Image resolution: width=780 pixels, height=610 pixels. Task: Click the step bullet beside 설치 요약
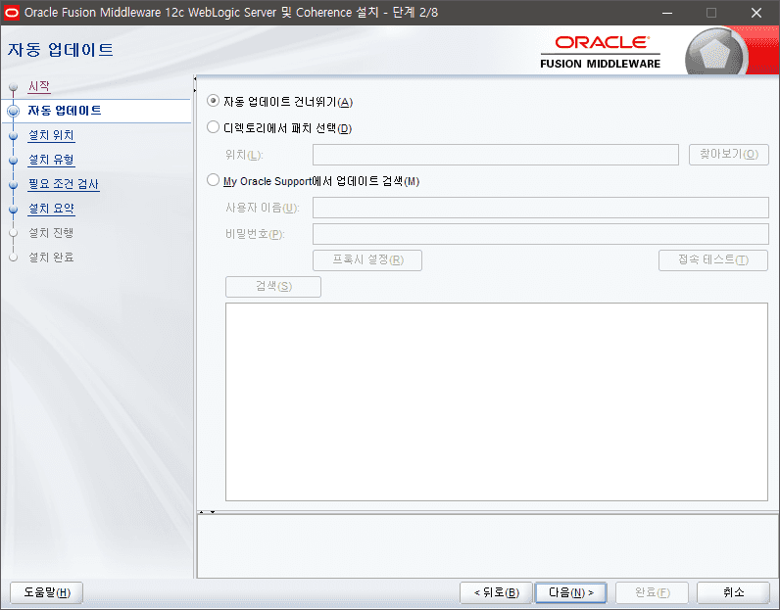pyautogui.click(x=14, y=209)
